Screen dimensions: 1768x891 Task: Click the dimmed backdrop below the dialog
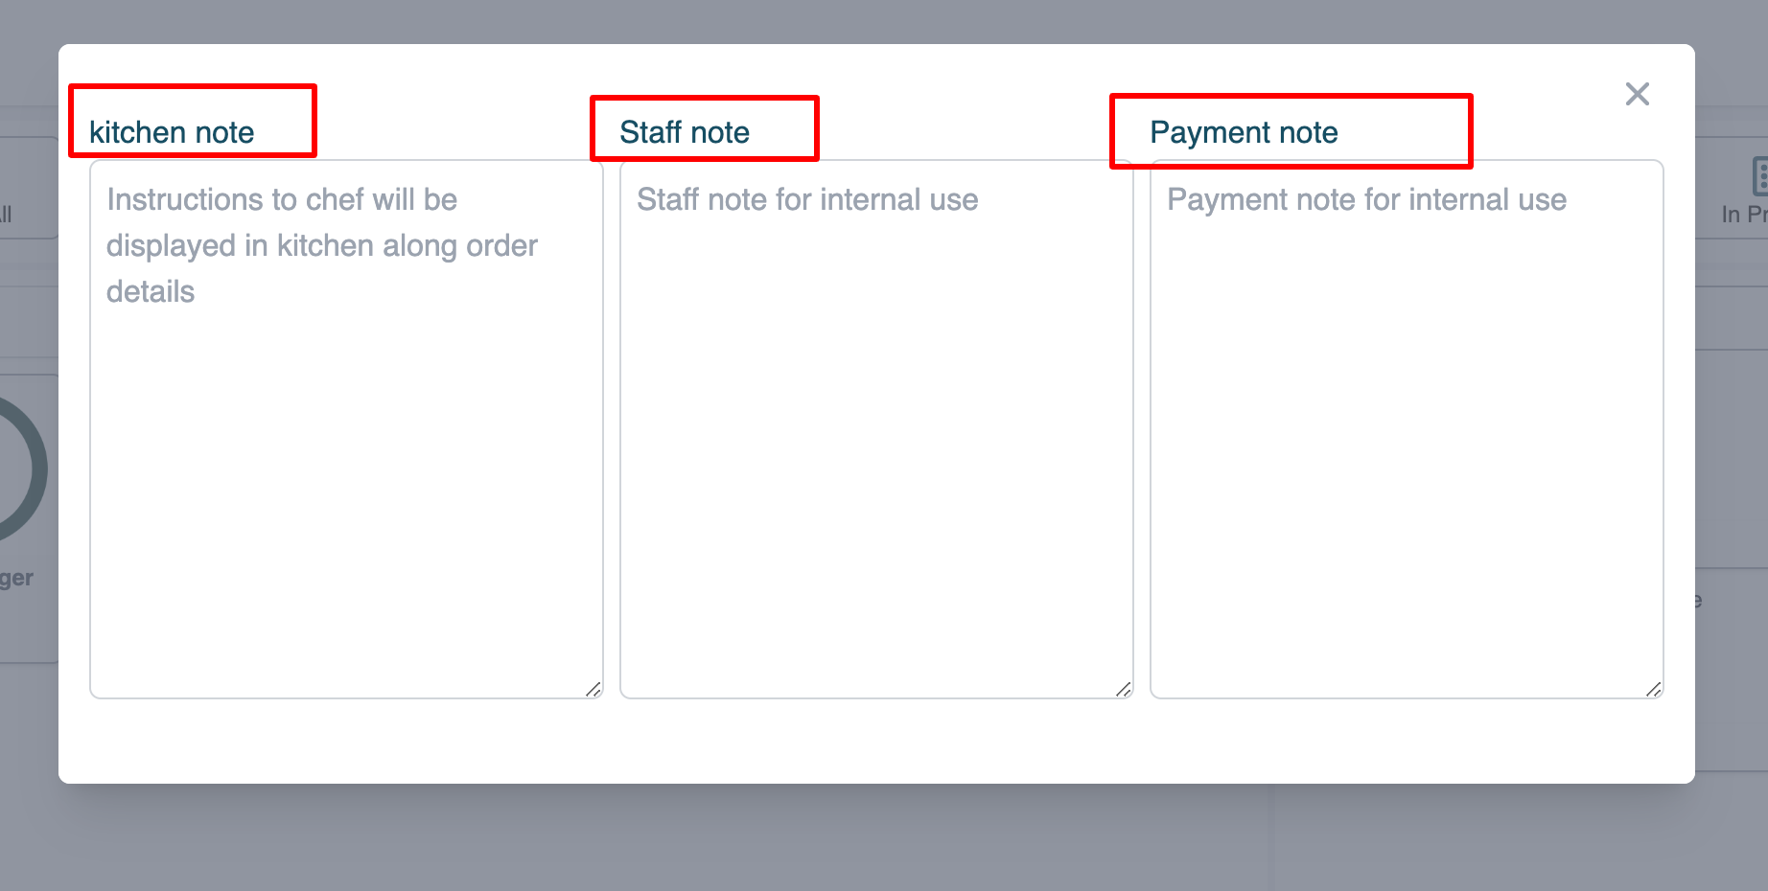point(863,838)
